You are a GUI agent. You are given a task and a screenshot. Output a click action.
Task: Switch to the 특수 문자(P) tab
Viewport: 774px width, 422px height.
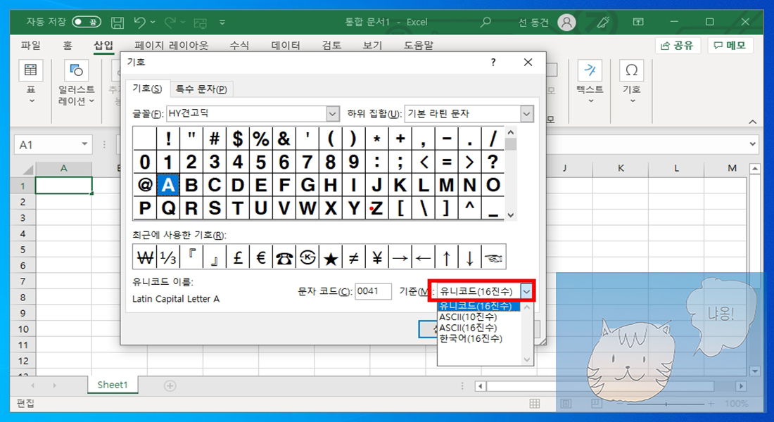tap(201, 89)
